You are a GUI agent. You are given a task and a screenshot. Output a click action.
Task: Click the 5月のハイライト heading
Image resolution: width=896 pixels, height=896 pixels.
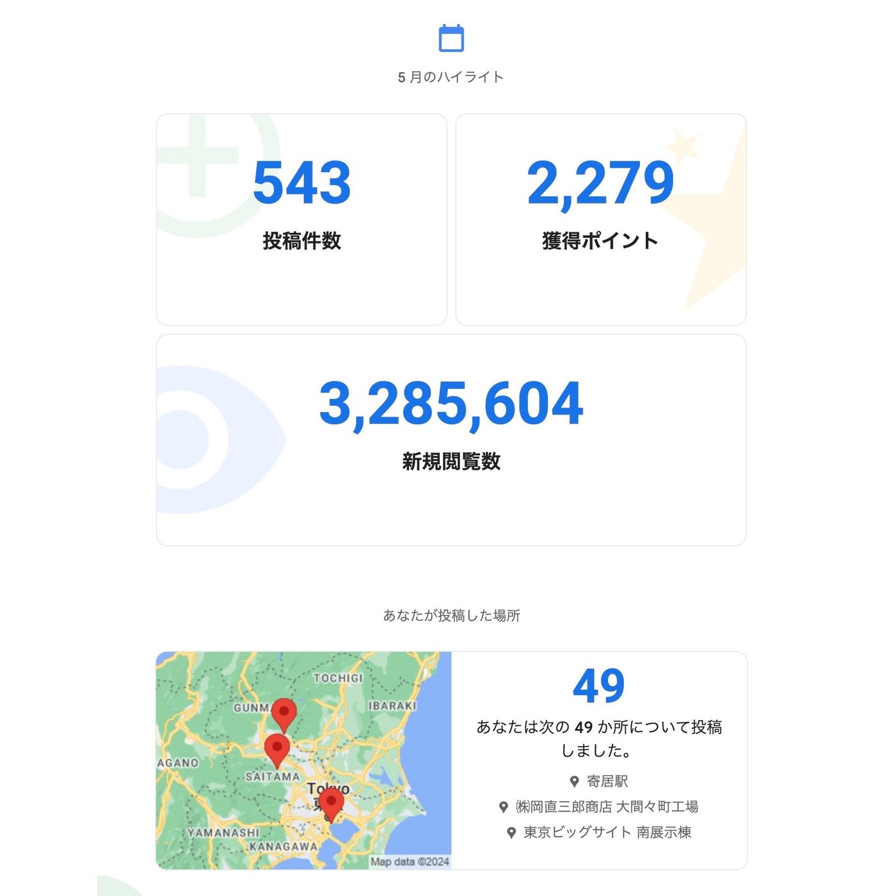coord(451,77)
